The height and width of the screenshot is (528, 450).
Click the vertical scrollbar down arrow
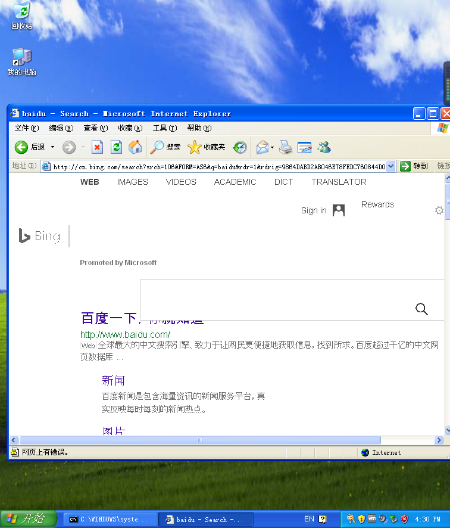coord(447,430)
